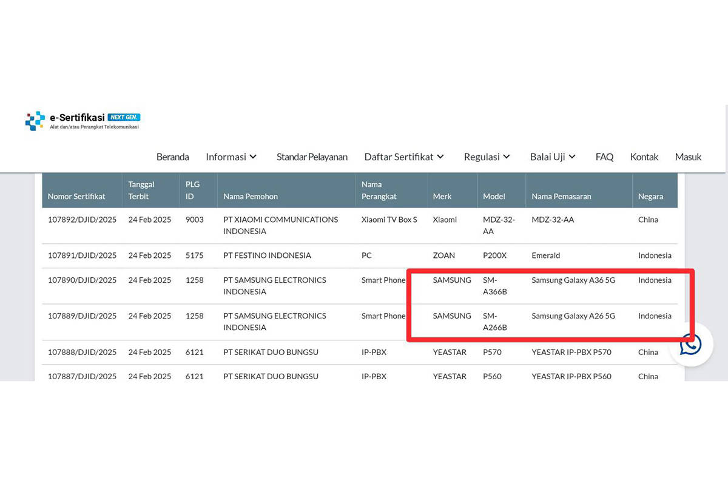This screenshot has width=728, height=486.
Task: Click Samsung Galaxy A36 5G marketing name
Action: pos(573,280)
